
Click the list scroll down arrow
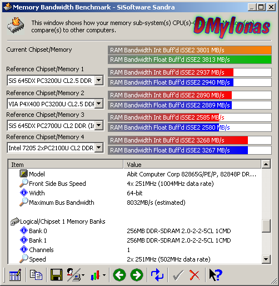266,259
